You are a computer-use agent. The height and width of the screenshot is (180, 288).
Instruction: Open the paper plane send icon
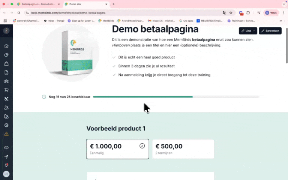click(6, 157)
